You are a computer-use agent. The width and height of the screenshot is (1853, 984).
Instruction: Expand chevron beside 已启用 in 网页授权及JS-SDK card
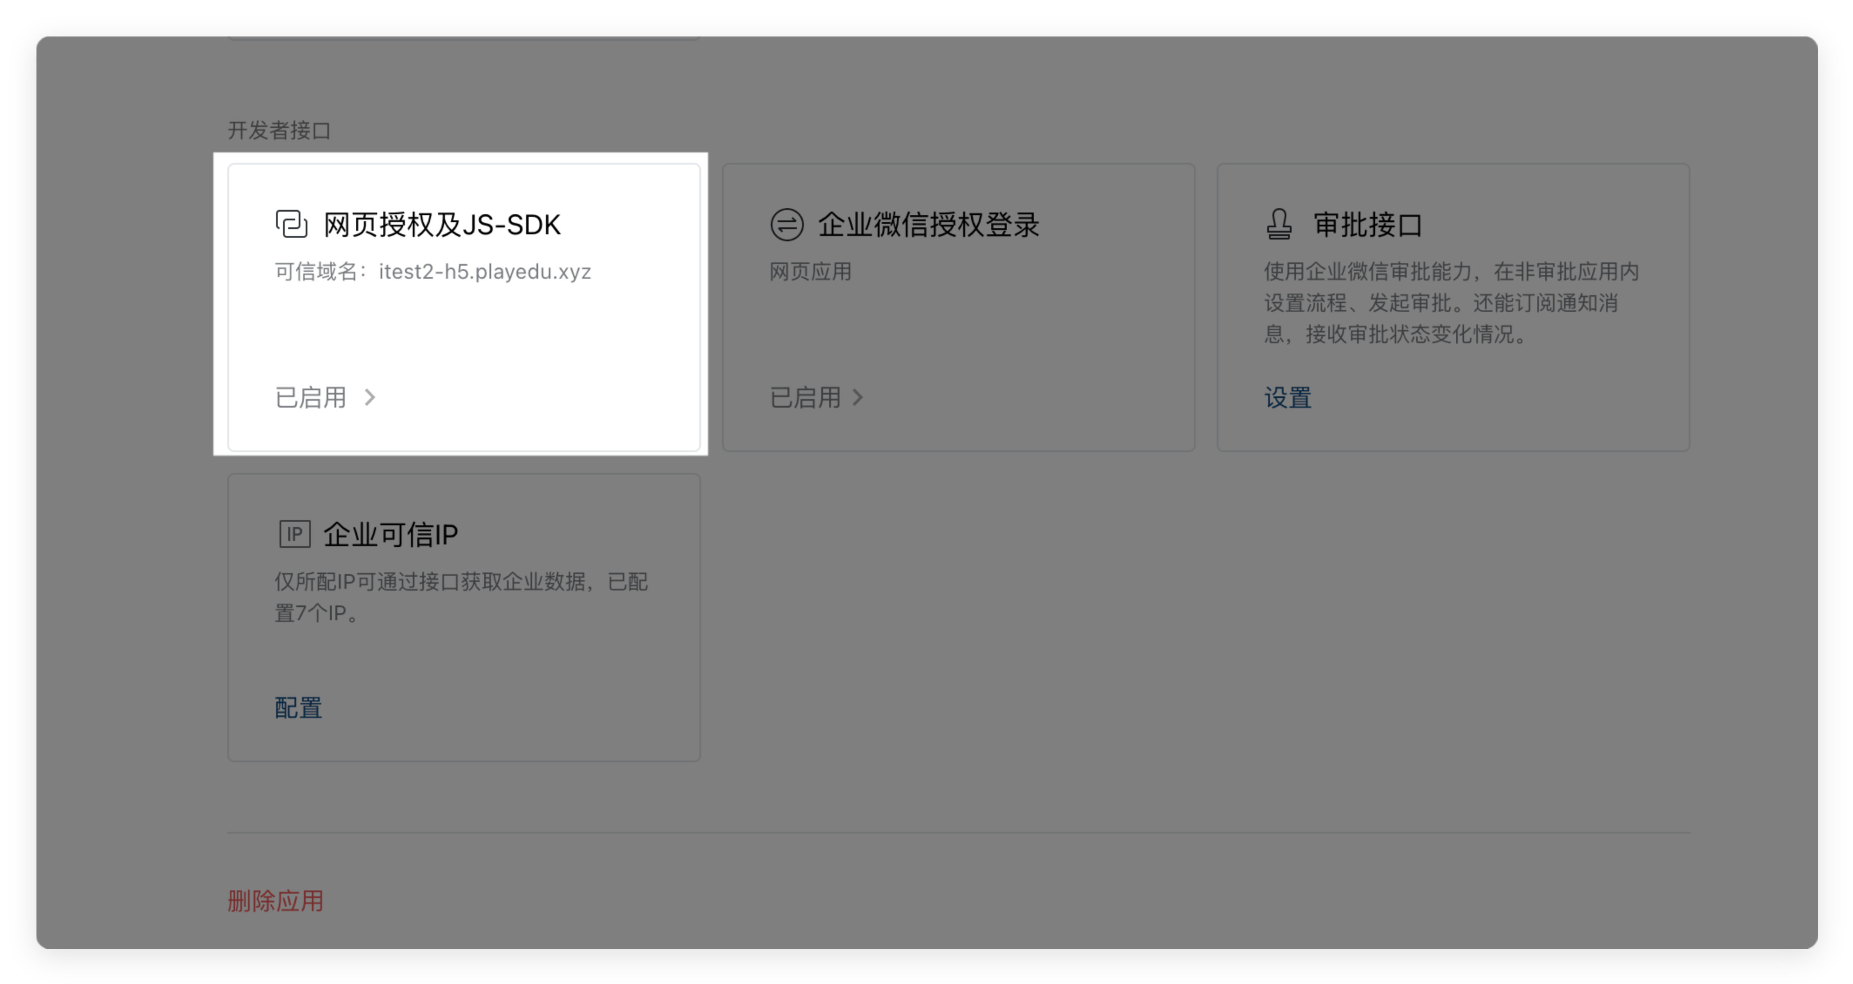pyautogui.click(x=370, y=397)
